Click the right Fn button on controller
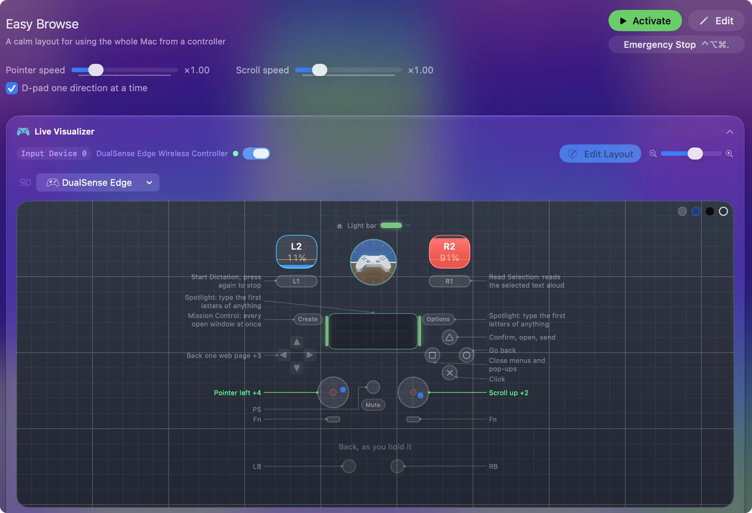This screenshot has width=752, height=513. click(413, 419)
